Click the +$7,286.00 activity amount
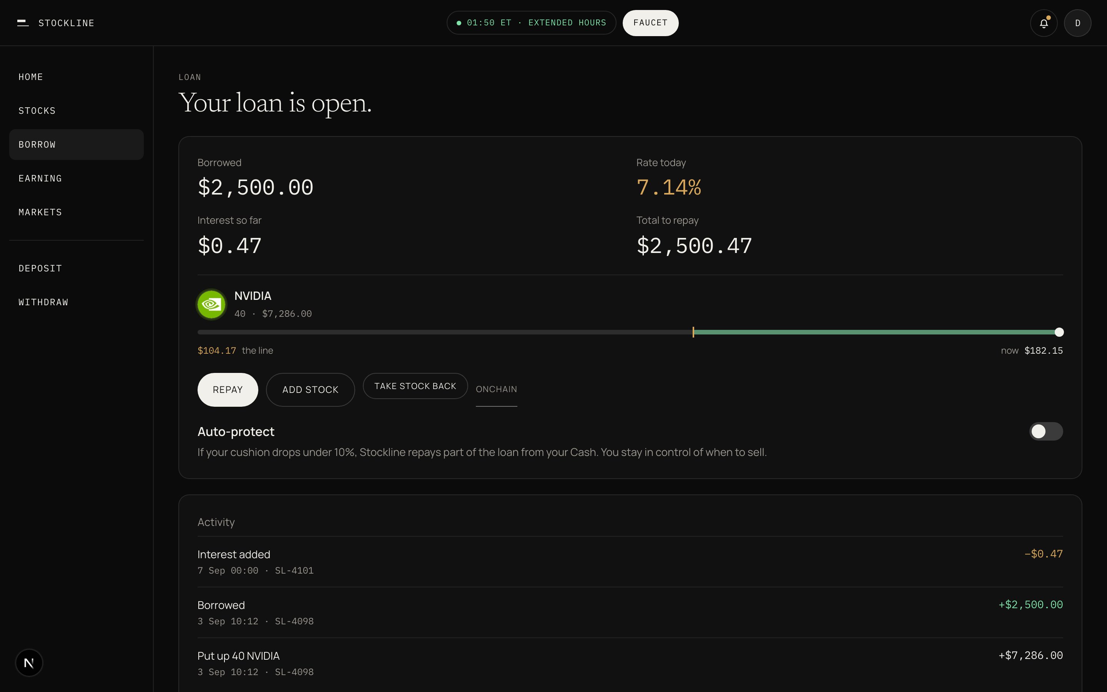 (1030, 655)
